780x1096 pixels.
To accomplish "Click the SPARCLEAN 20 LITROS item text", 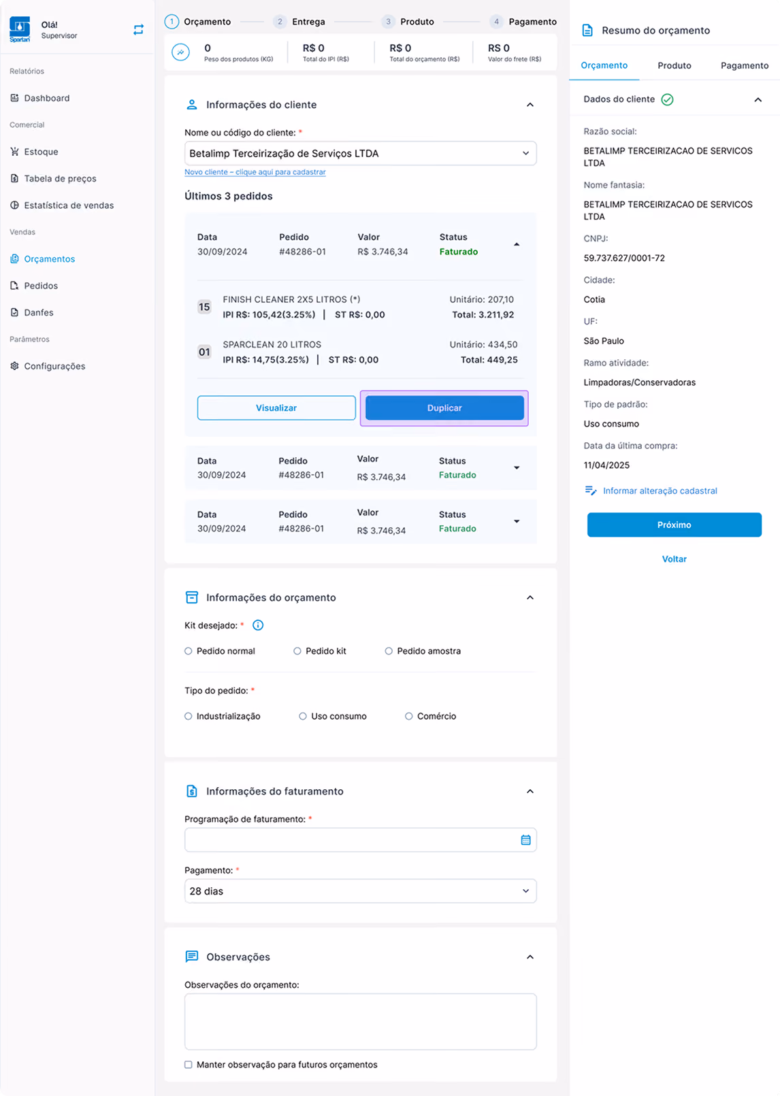I will 272,345.
